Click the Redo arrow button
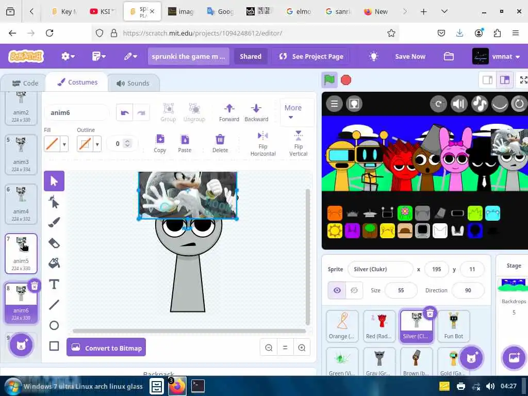The height and width of the screenshot is (396, 528). (x=141, y=112)
